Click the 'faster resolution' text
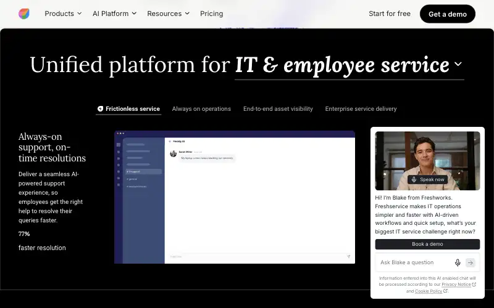 pos(42,248)
